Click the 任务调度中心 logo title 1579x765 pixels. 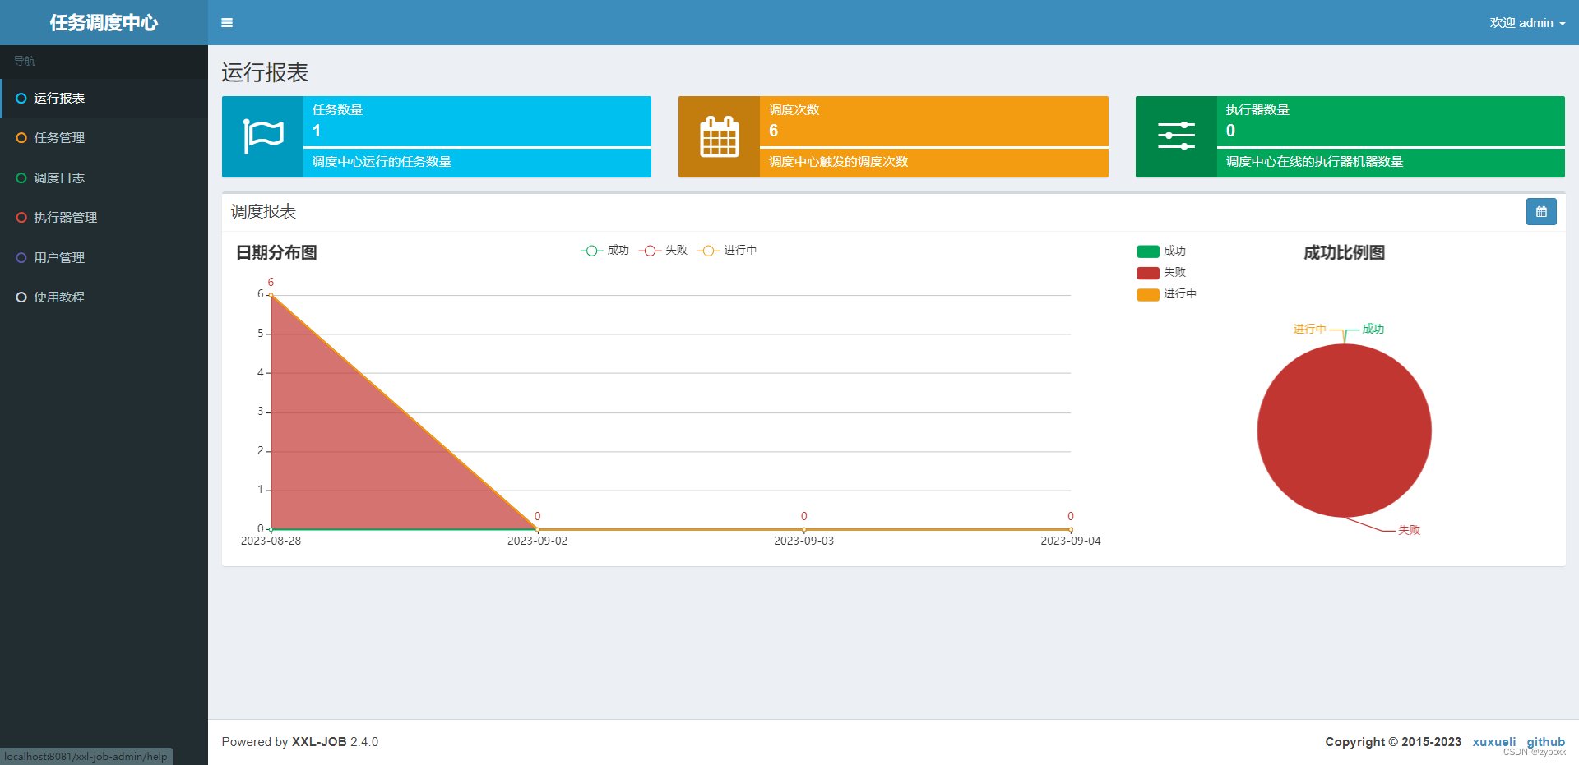(104, 23)
